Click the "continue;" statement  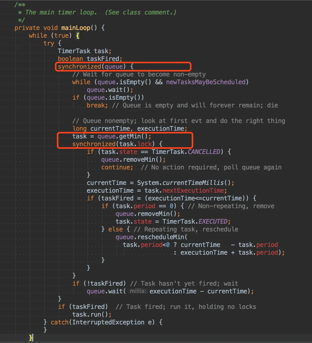point(117,167)
